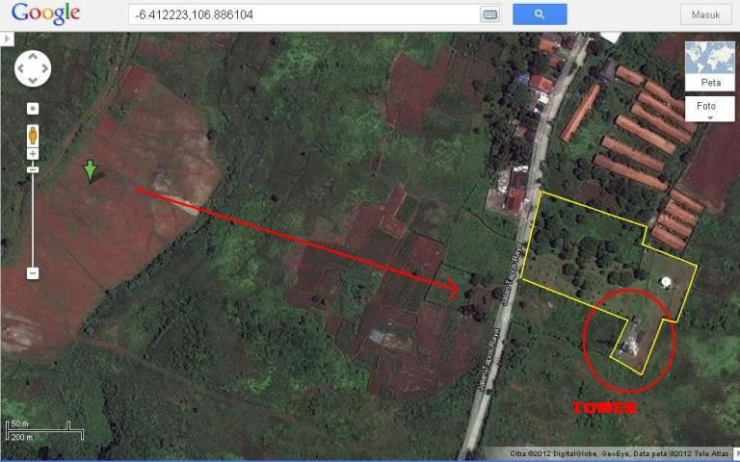The image size is (740, 462).
Task: Pan the map left with the compass arrow
Action: coord(21,68)
